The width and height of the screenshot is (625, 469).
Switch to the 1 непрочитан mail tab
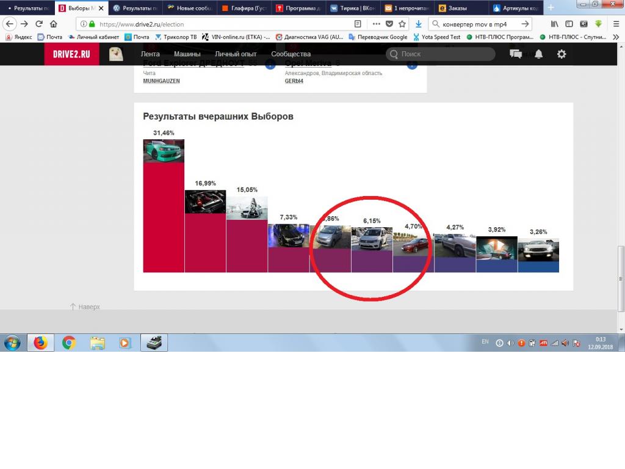click(406, 8)
